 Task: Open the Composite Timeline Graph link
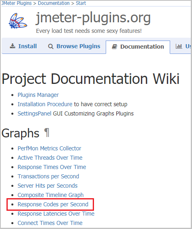click(x=51, y=195)
